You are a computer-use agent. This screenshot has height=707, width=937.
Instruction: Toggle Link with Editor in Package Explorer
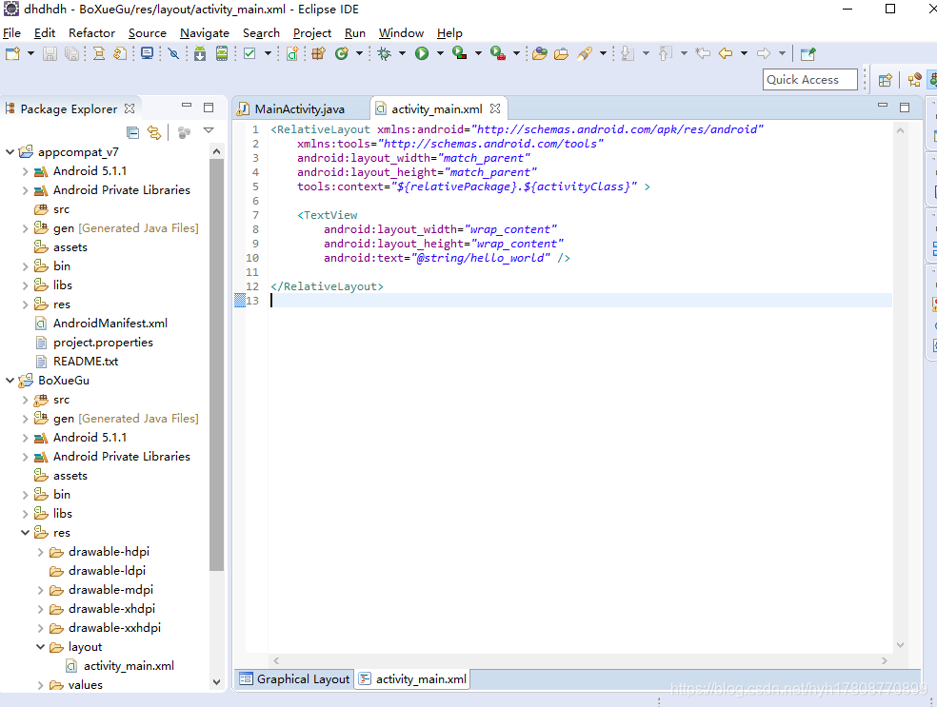tap(154, 132)
